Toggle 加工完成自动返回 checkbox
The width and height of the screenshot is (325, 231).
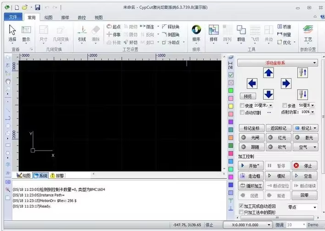tap(241, 206)
